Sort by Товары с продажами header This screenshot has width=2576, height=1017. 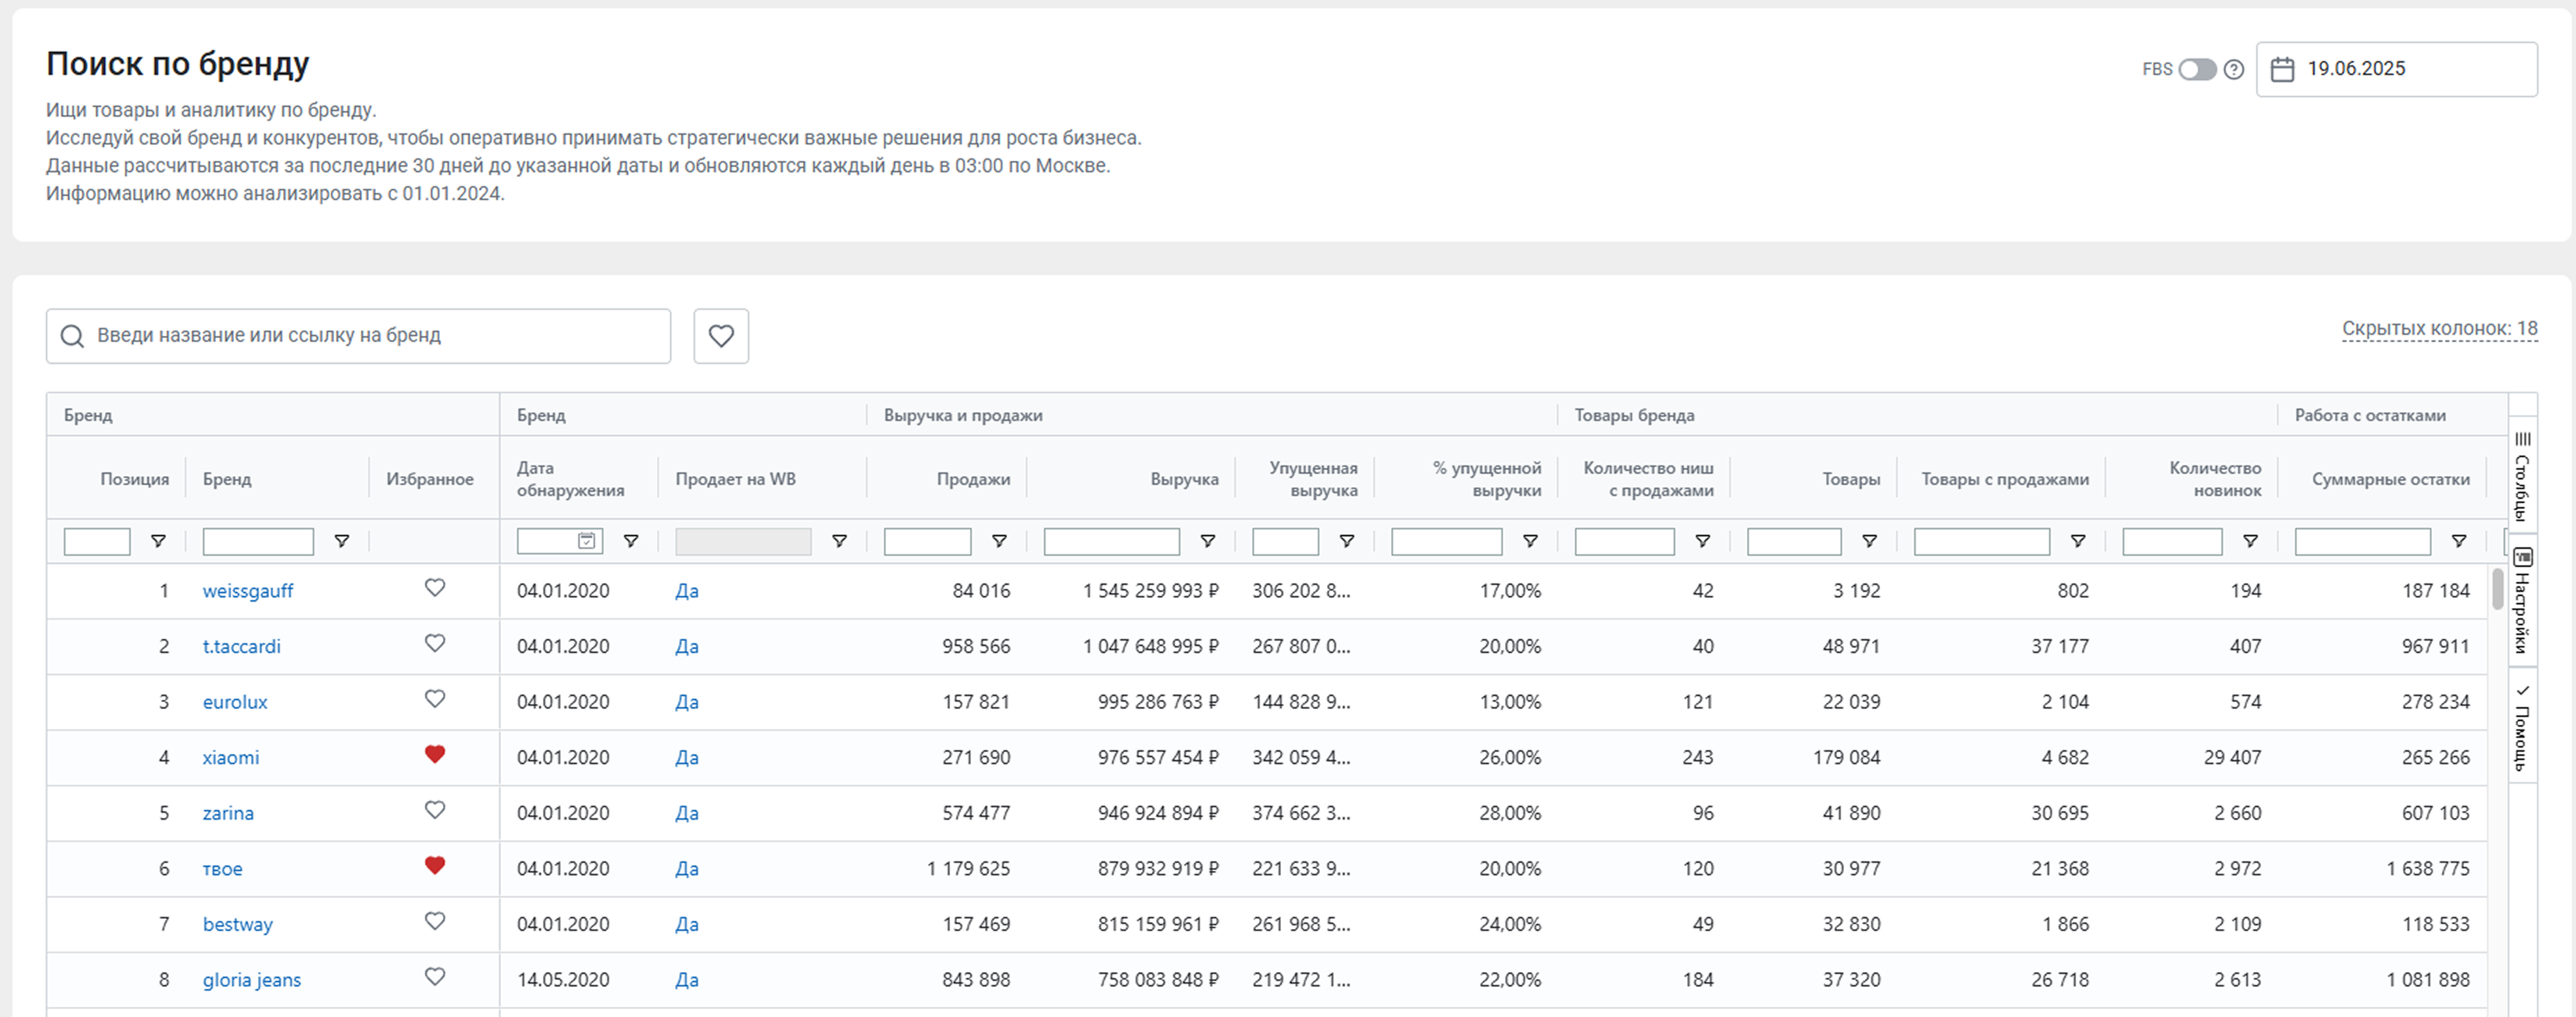2005,479
